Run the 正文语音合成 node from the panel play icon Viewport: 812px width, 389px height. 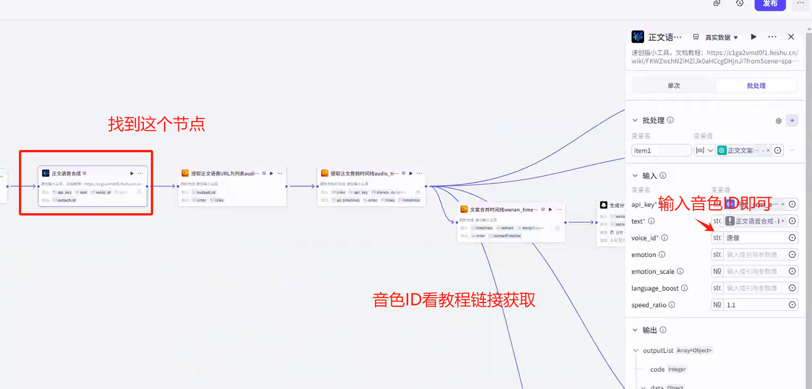click(x=753, y=37)
